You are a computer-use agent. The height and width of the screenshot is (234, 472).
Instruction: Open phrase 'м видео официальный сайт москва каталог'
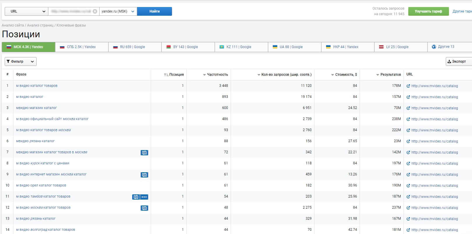click(x=52, y=119)
